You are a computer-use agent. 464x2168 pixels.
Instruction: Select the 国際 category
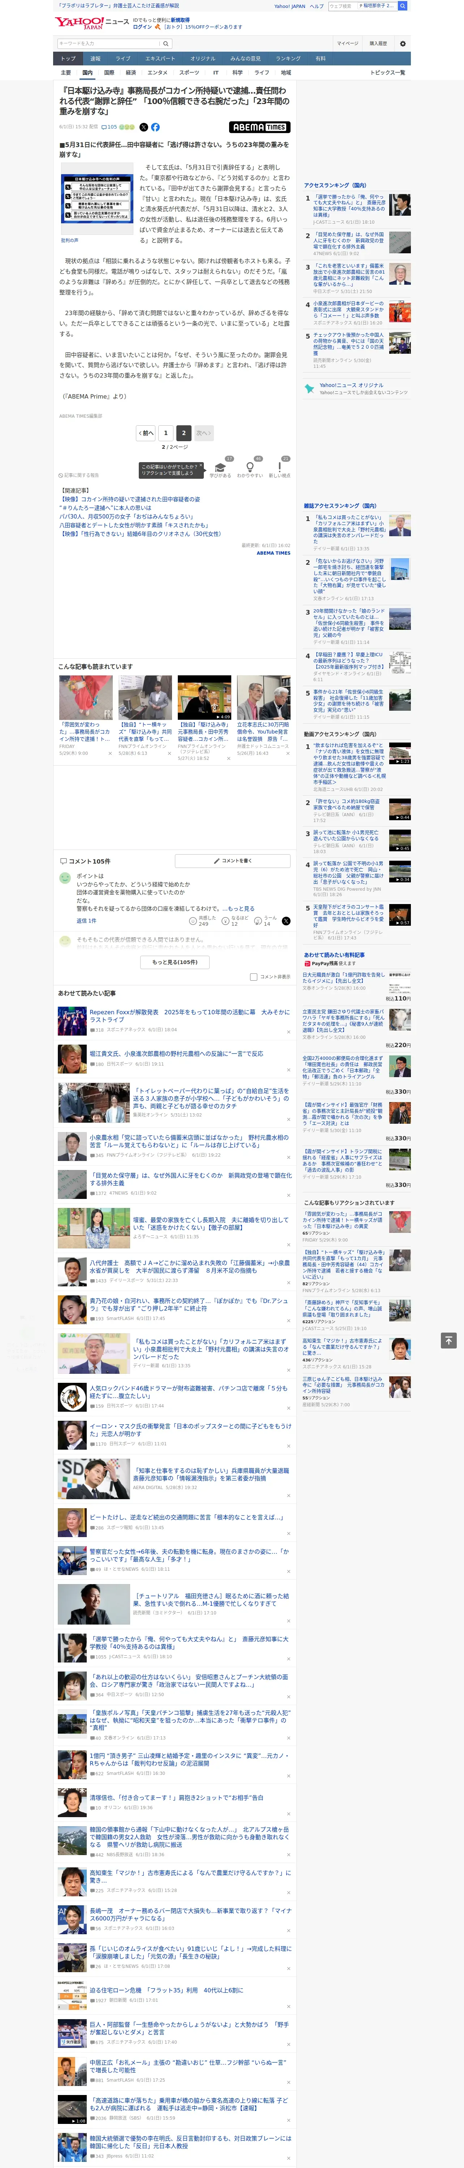pyautogui.click(x=109, y=72)
